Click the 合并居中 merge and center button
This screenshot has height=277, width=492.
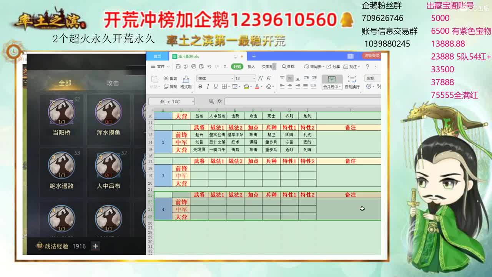[332, 82]
